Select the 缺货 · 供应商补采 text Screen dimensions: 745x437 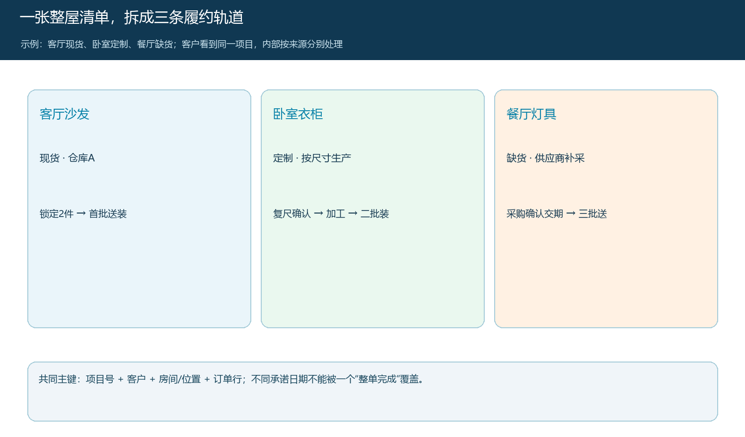point(545,158)
